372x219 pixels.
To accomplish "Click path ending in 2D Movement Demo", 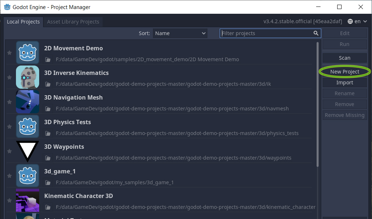I will pyautogui.click(x=147, y=59).
